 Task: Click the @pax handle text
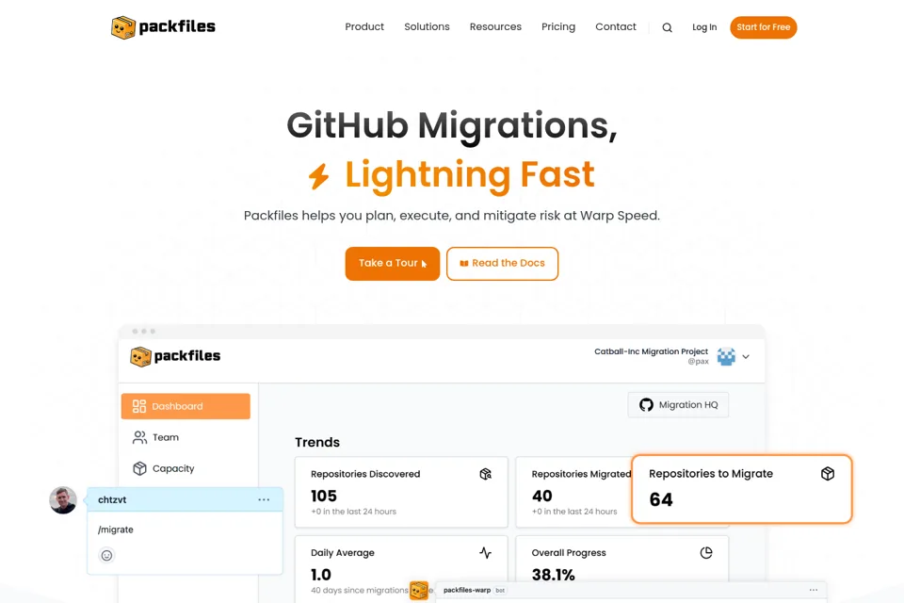pos(698,362)
